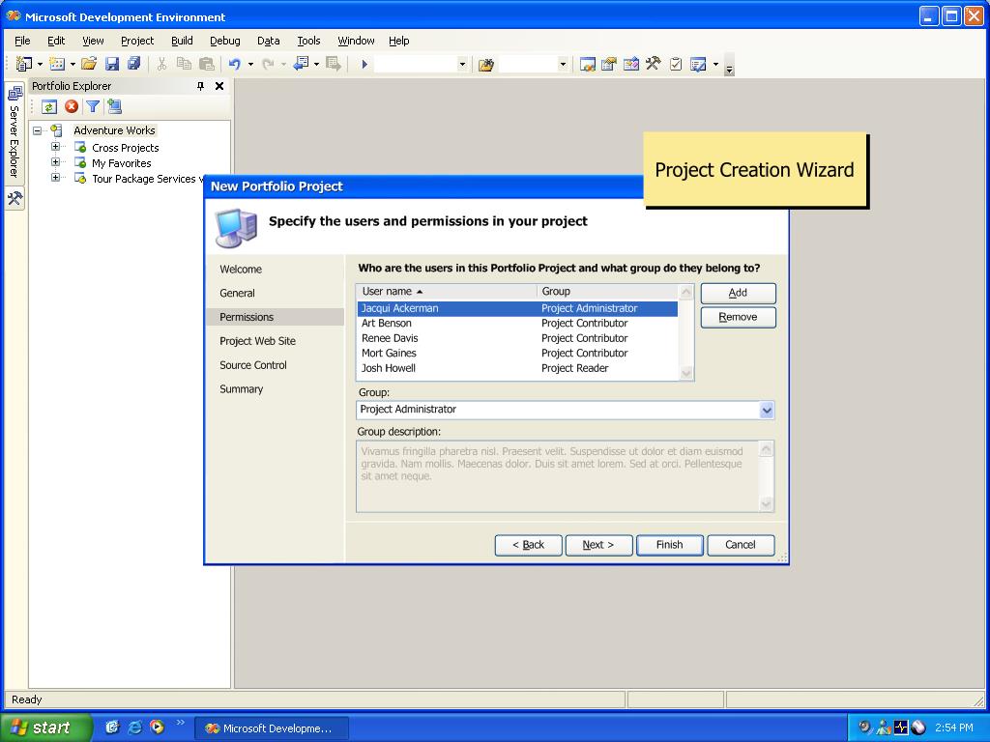Open the Toolbar Options overflow arrow

click(729, 65)
